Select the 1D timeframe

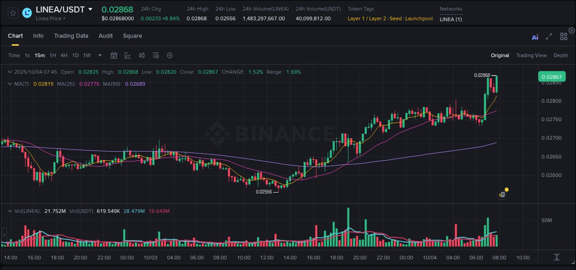pyautogui.click(x=75, y=55)
